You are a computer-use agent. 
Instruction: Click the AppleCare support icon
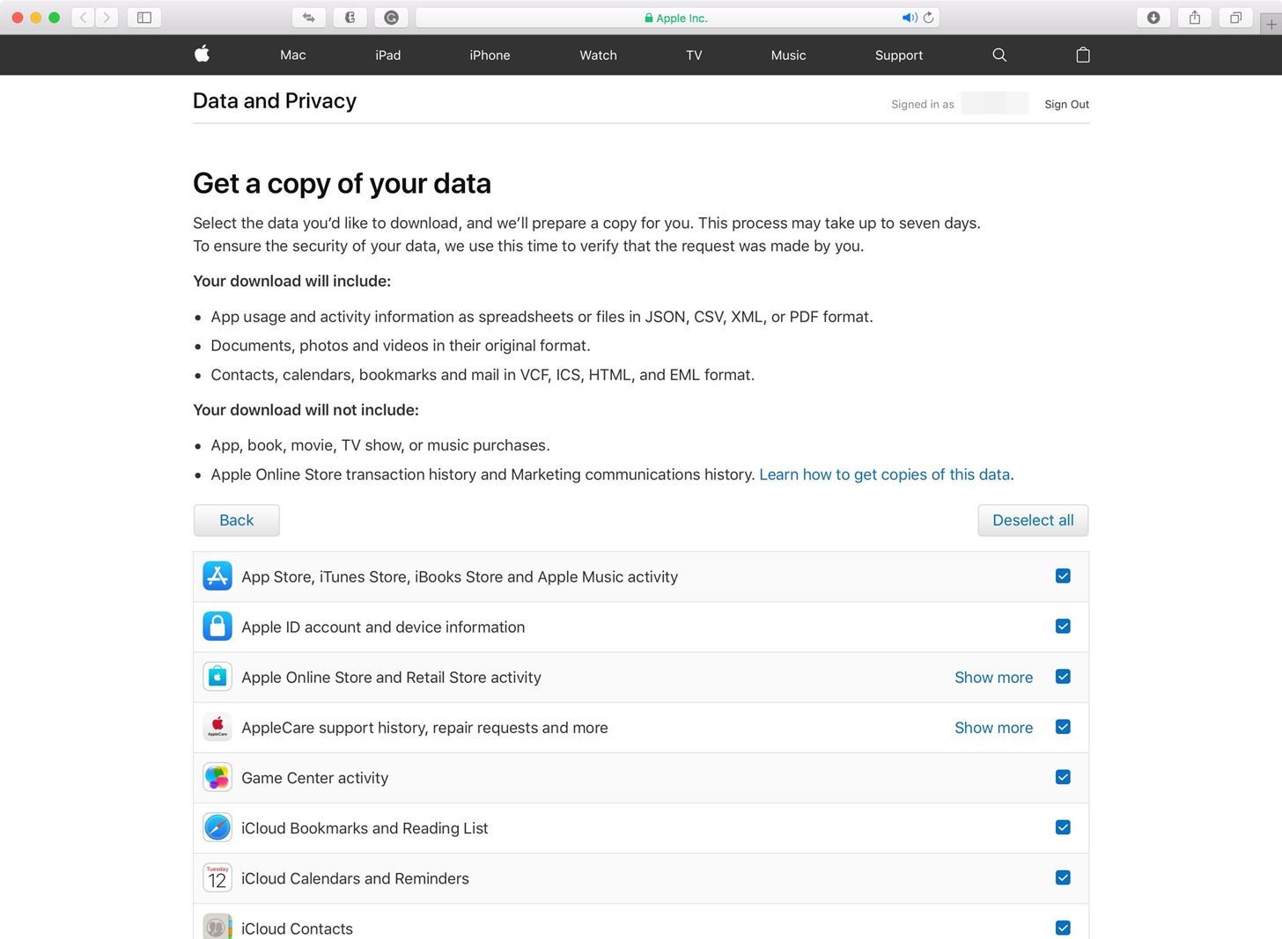[x=217, y=726]
